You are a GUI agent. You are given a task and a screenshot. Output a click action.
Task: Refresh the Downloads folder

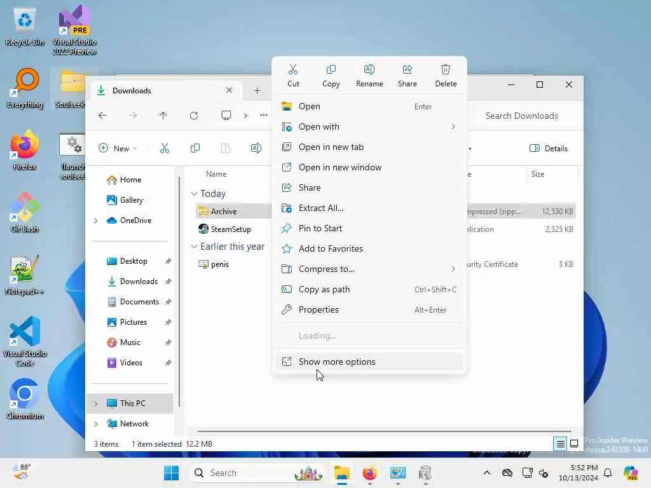tap(193, 116)
